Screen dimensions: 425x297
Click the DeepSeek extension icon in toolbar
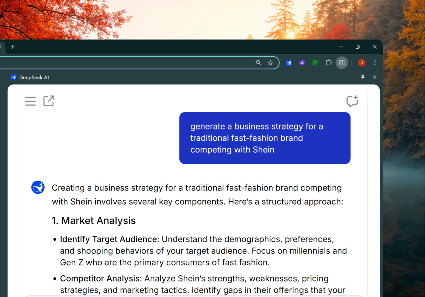pyautogui.click(x=289, y=63)
